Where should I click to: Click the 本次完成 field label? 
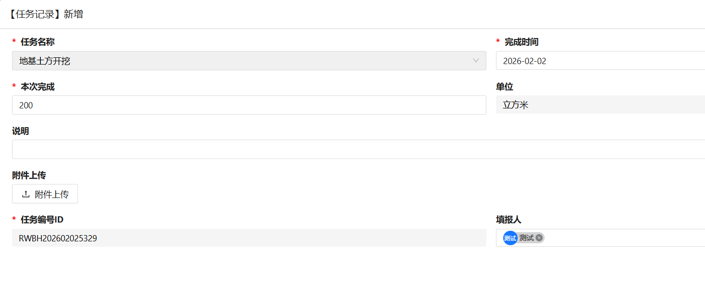pyautogui.click(x=38, y=87)
